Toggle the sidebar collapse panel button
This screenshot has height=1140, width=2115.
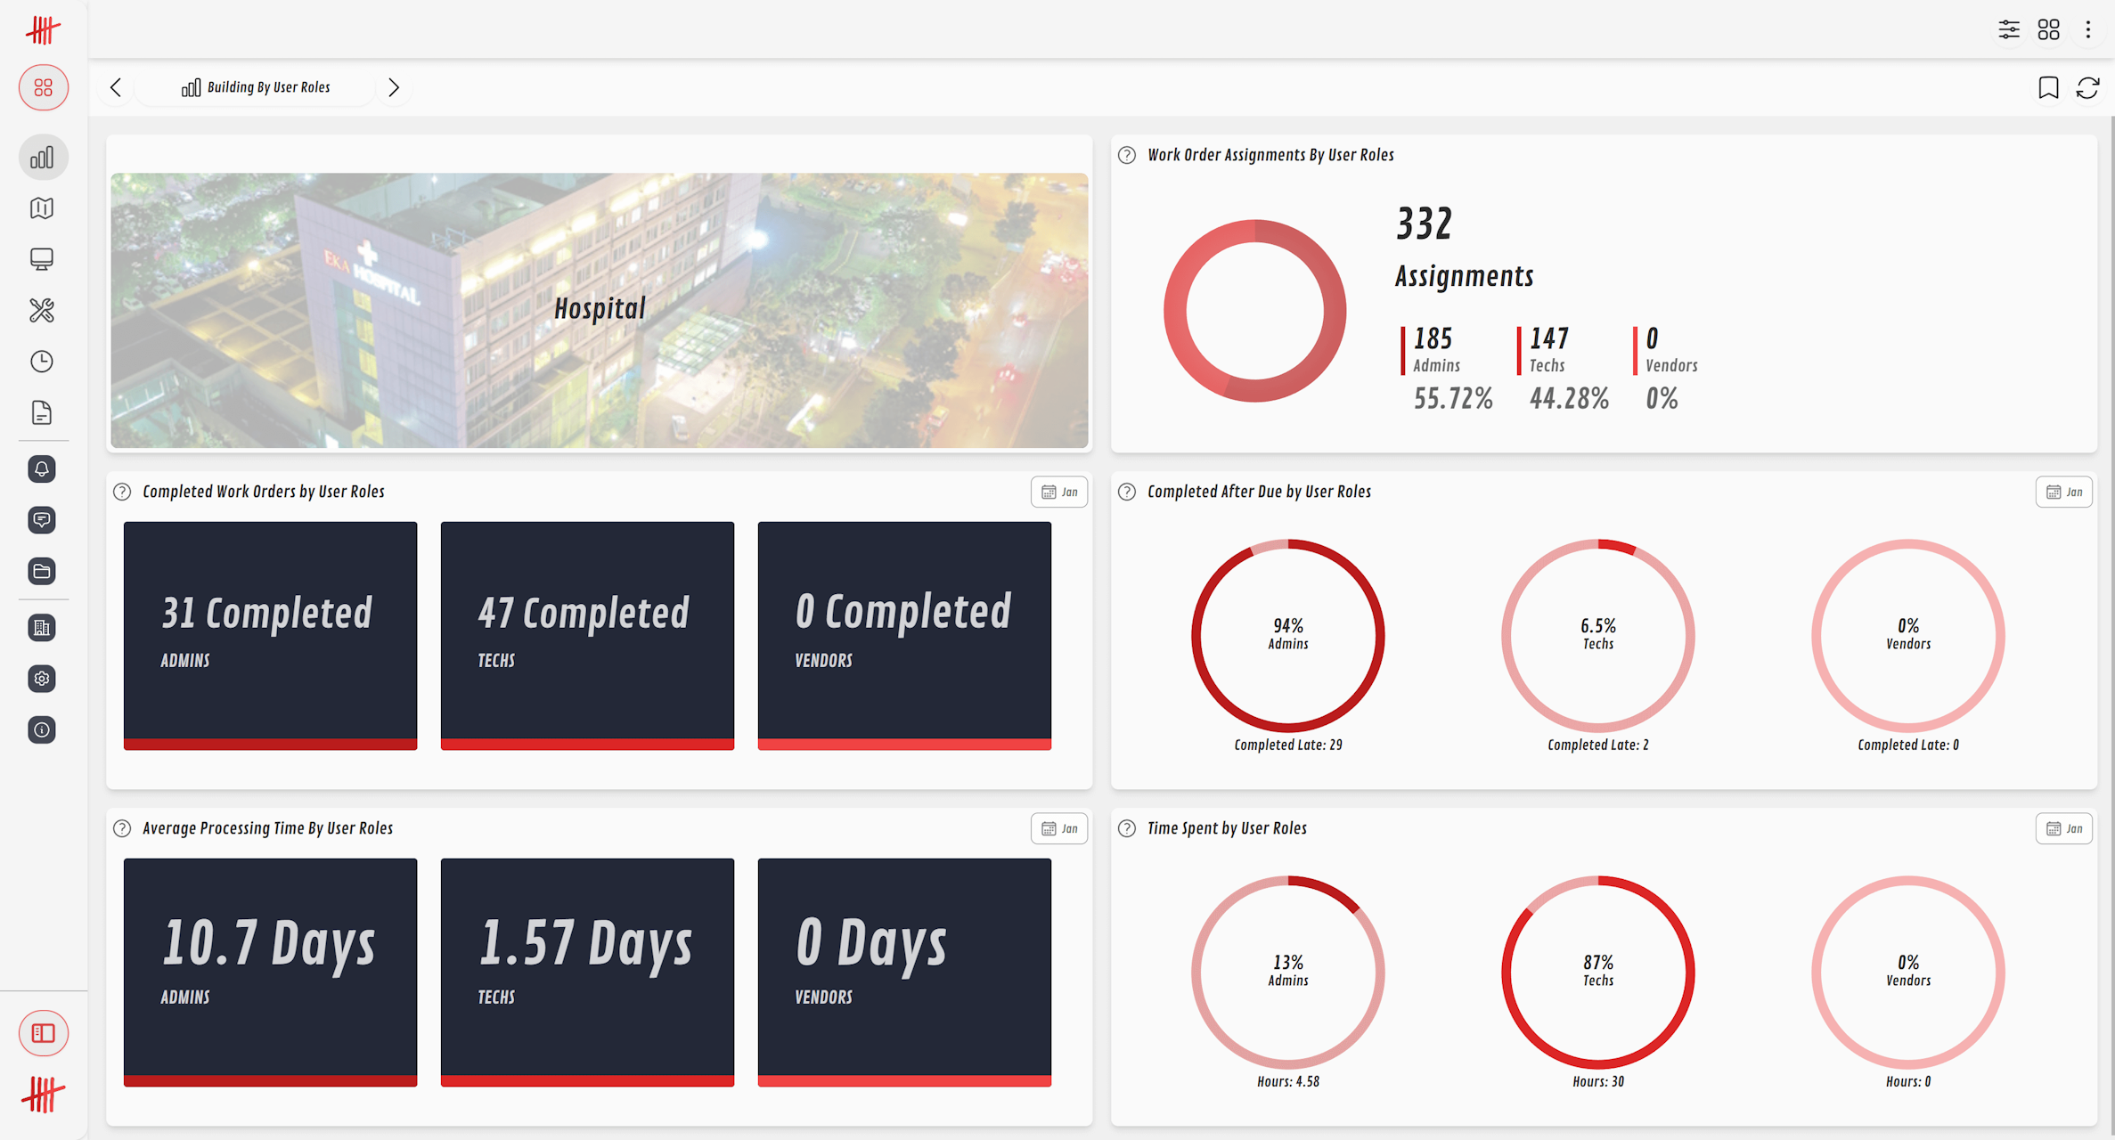coord(43,1033)
